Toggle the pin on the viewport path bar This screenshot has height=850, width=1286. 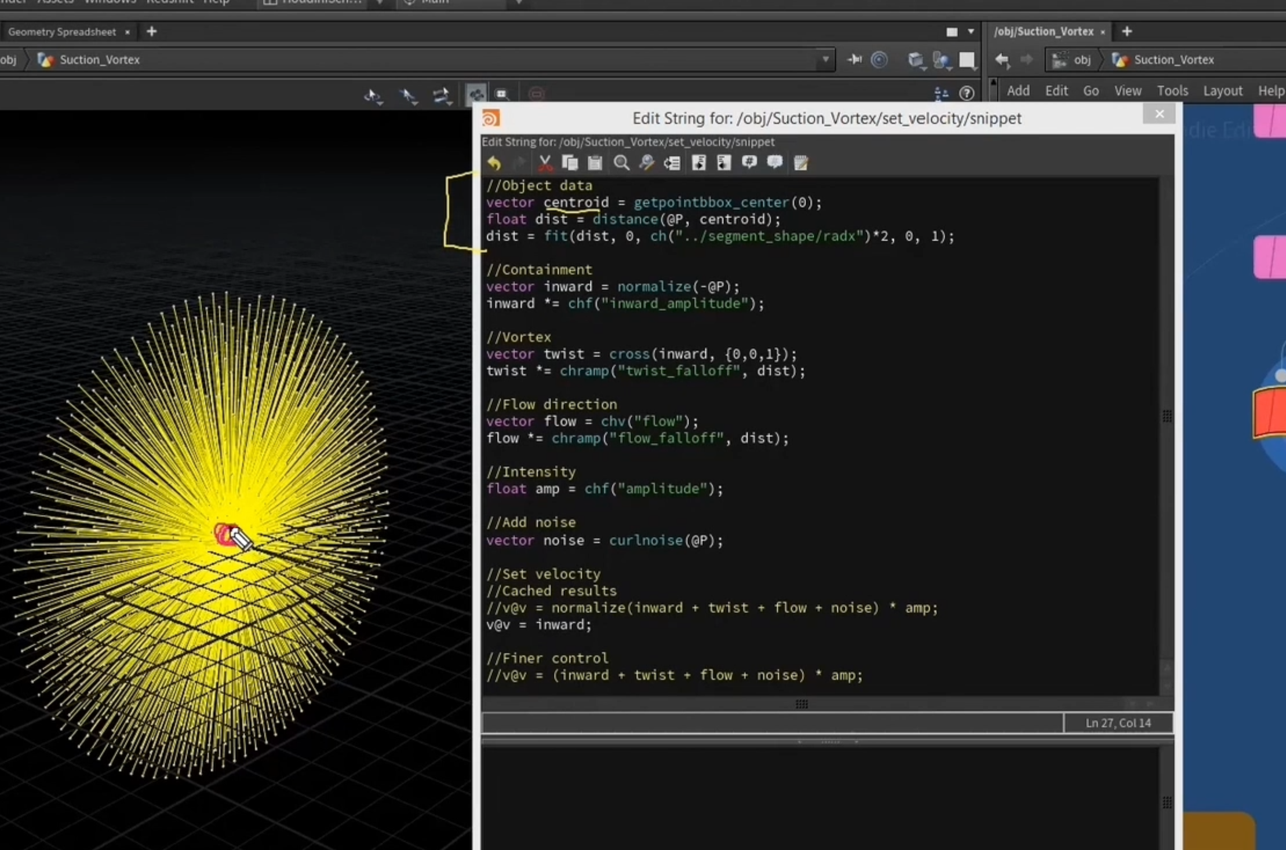(x=854, y=60)
